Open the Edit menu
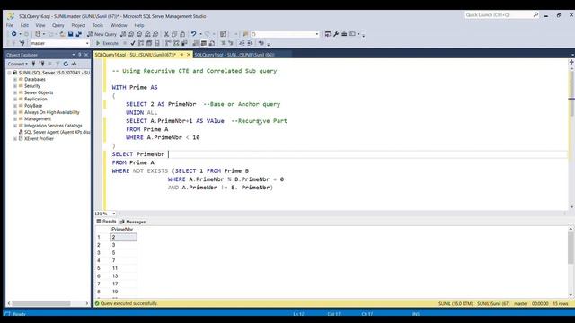 [24, 25]
